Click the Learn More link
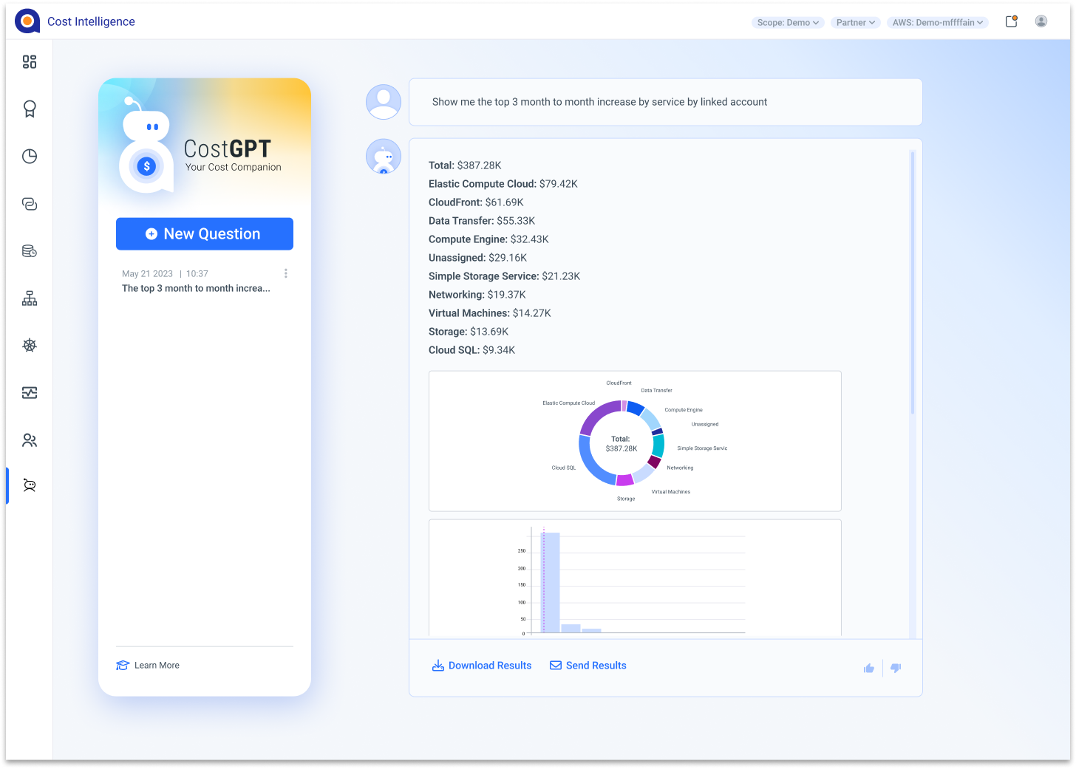The height and width of the screenshot is (769, 1076). click(x=157, y=666)
